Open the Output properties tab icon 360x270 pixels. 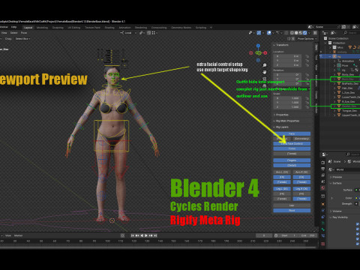tap(323, 169)
